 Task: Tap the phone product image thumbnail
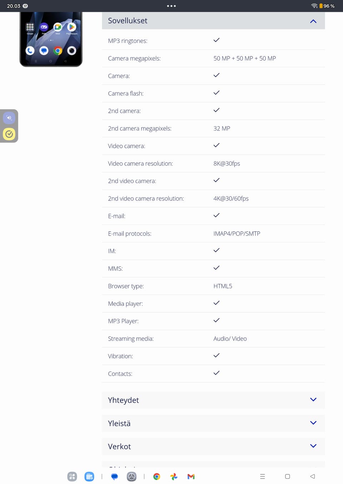click(51, 39)
